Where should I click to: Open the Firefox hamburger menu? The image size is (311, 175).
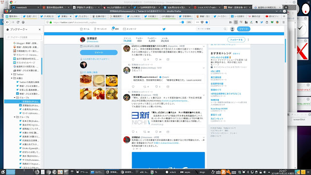point(284,22)
